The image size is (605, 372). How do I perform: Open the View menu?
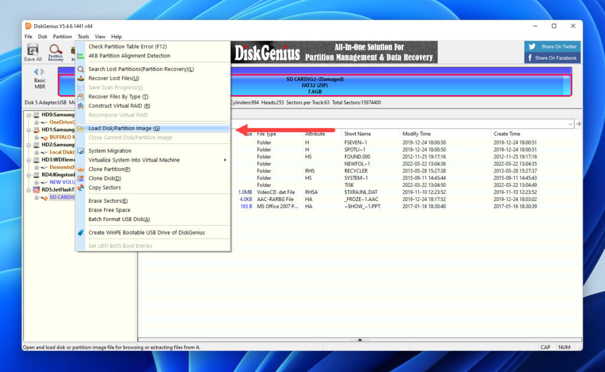(x=100, y=36)
